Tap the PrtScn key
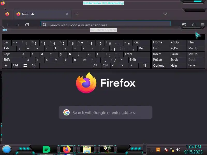This screenshot has width=207, height=155. coord(160,60)
